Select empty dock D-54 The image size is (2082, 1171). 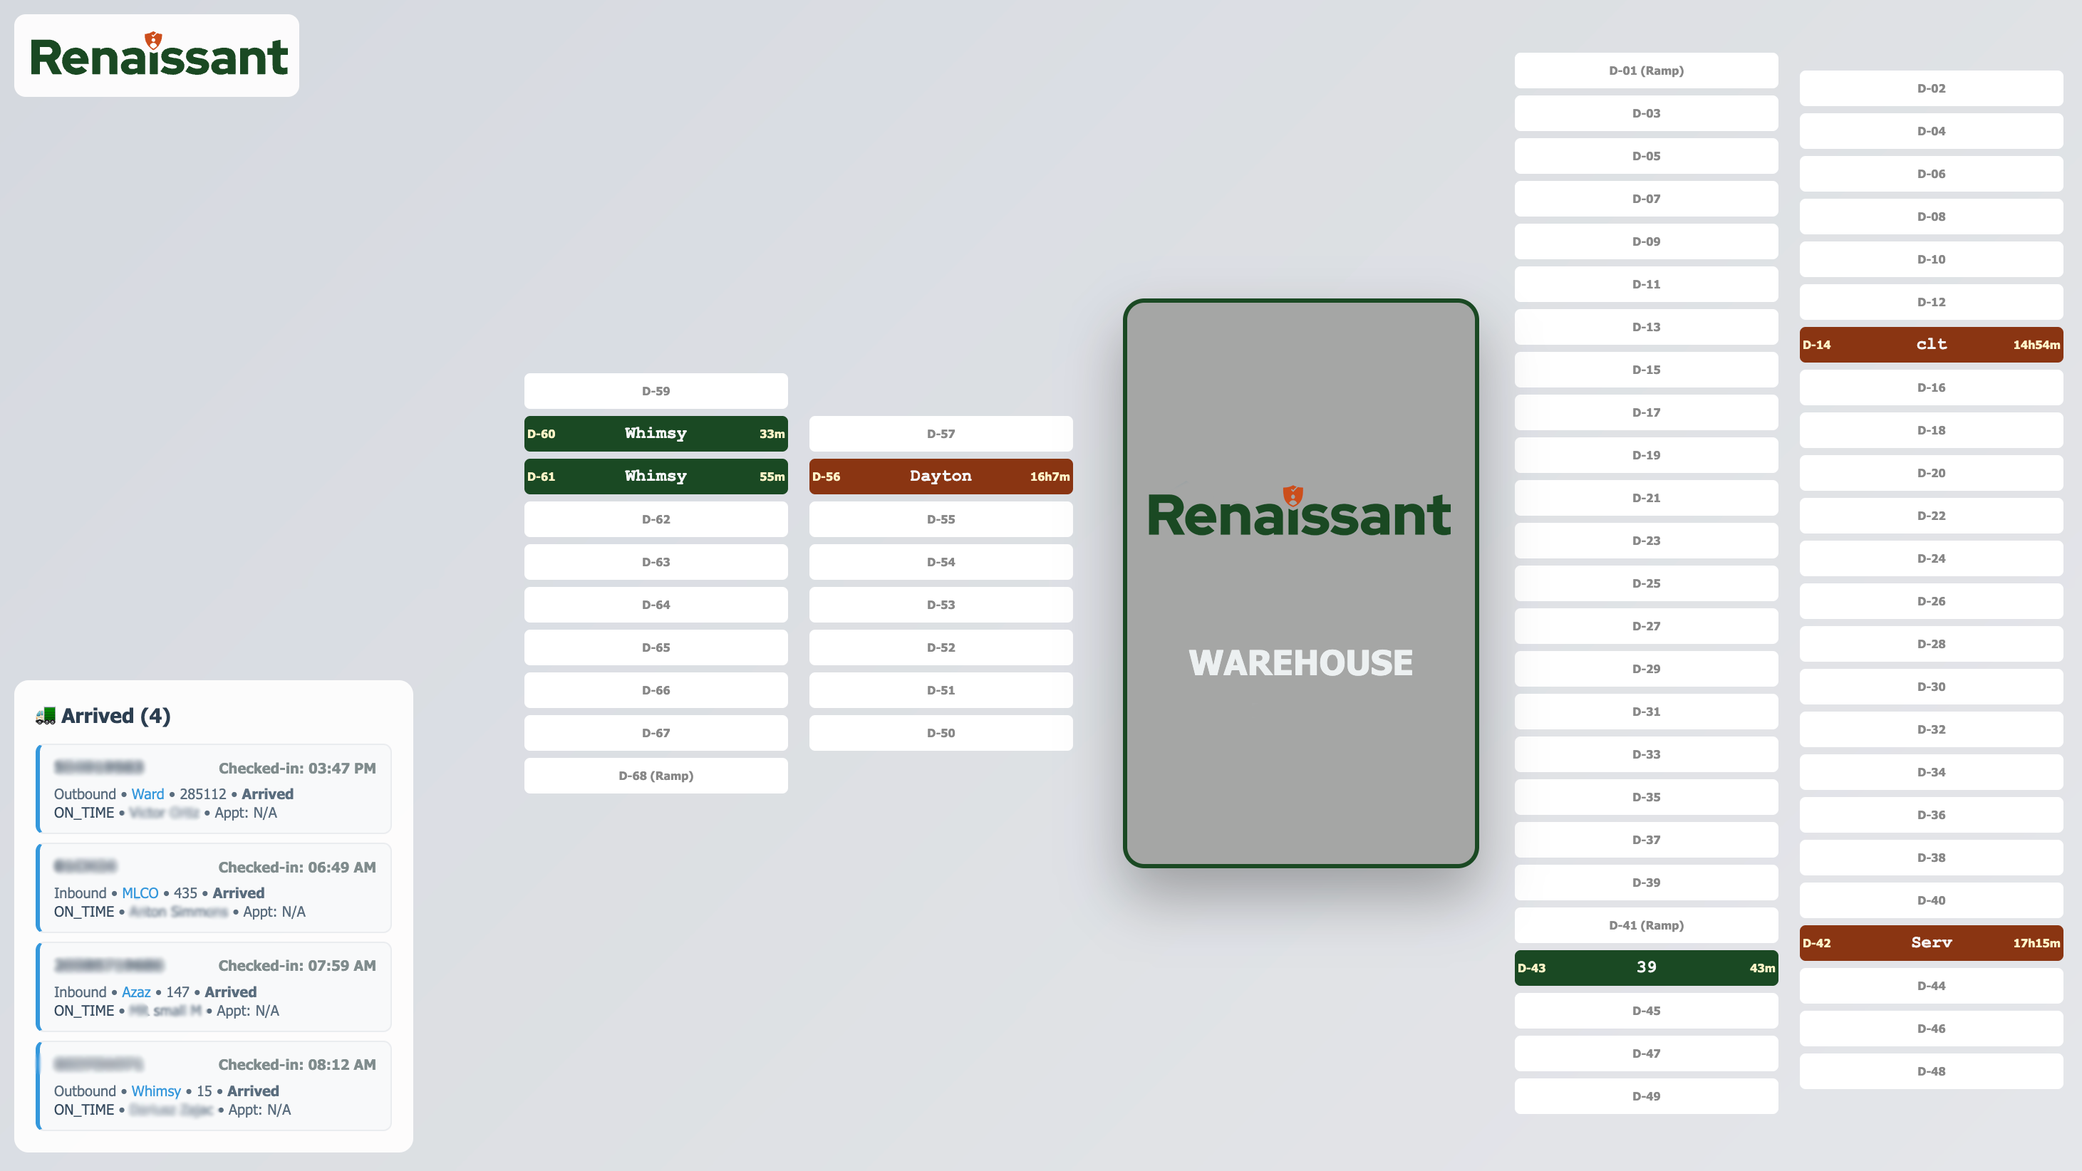click(x=941, y=563)
